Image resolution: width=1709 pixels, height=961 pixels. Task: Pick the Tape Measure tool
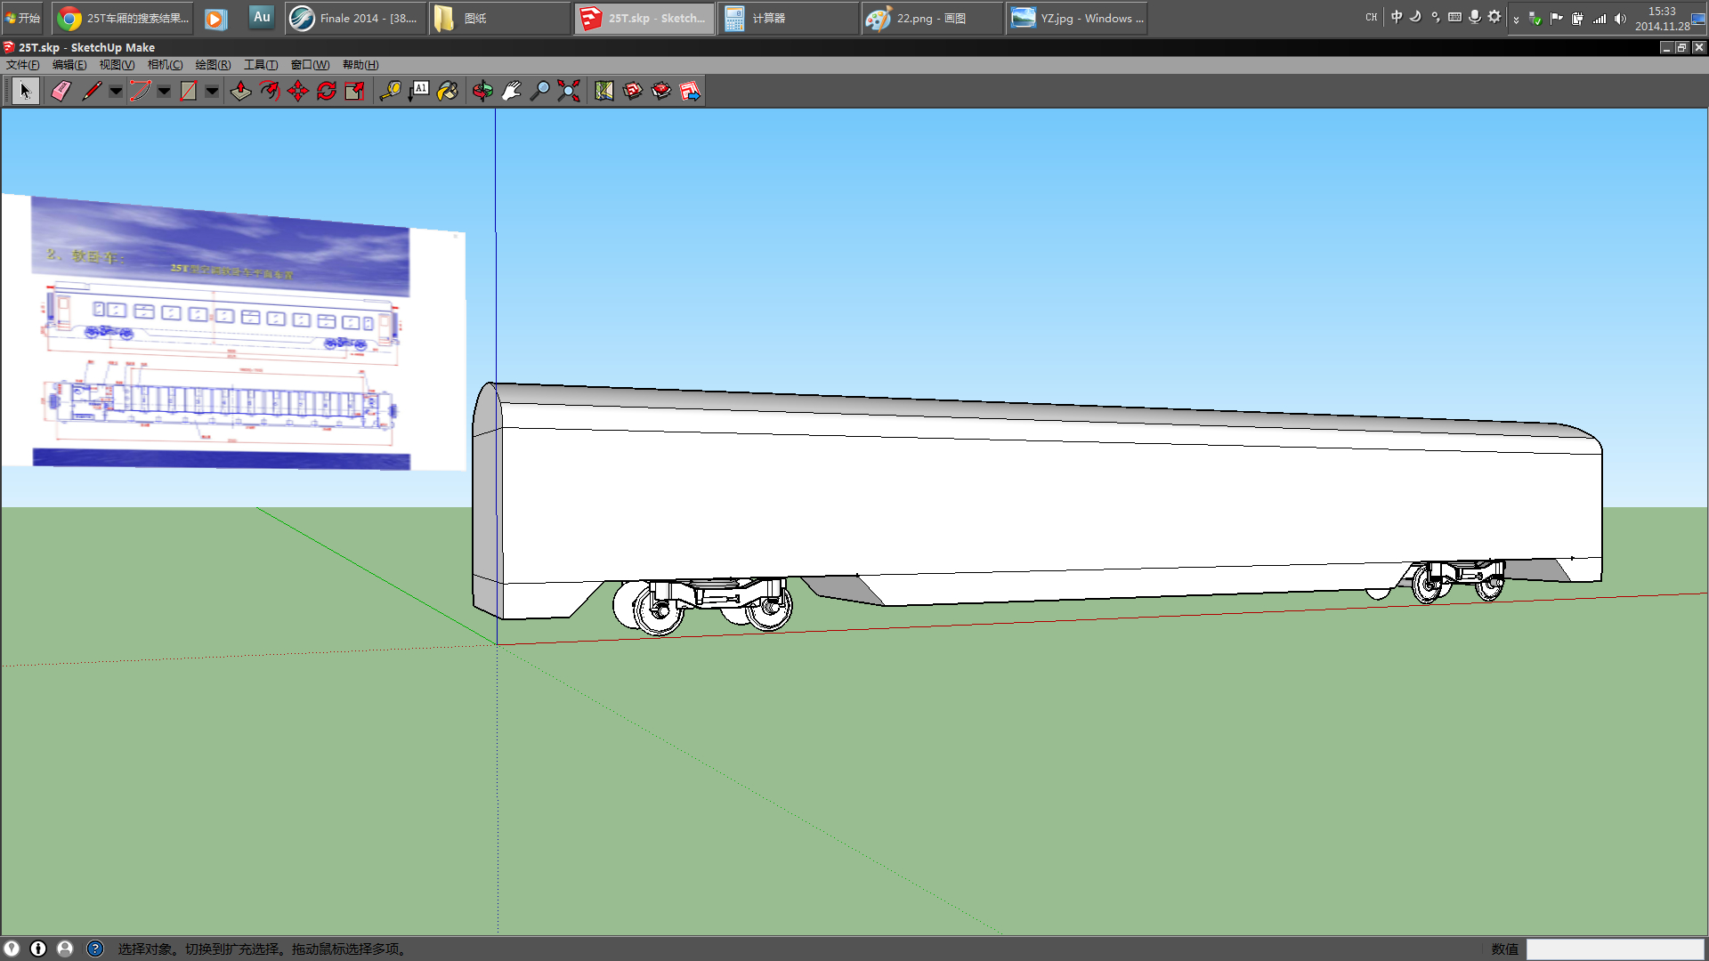click(390, 91)
